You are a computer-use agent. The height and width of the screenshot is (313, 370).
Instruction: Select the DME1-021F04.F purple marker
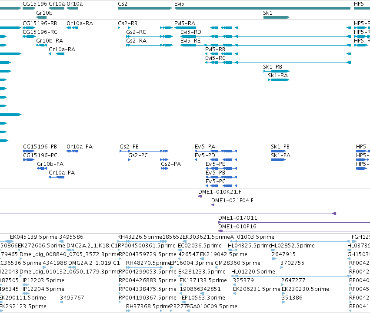click(x=213, y=205)
